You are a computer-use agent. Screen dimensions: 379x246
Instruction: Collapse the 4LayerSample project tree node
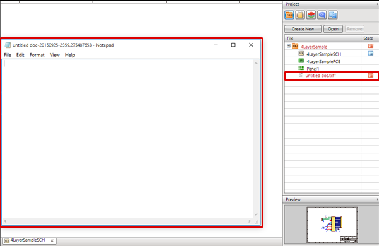tap(289, 45)
